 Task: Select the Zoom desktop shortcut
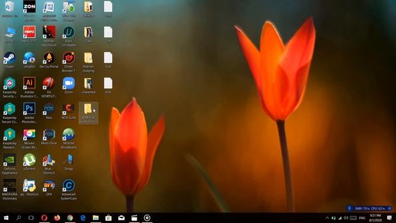tap(69, 85)
